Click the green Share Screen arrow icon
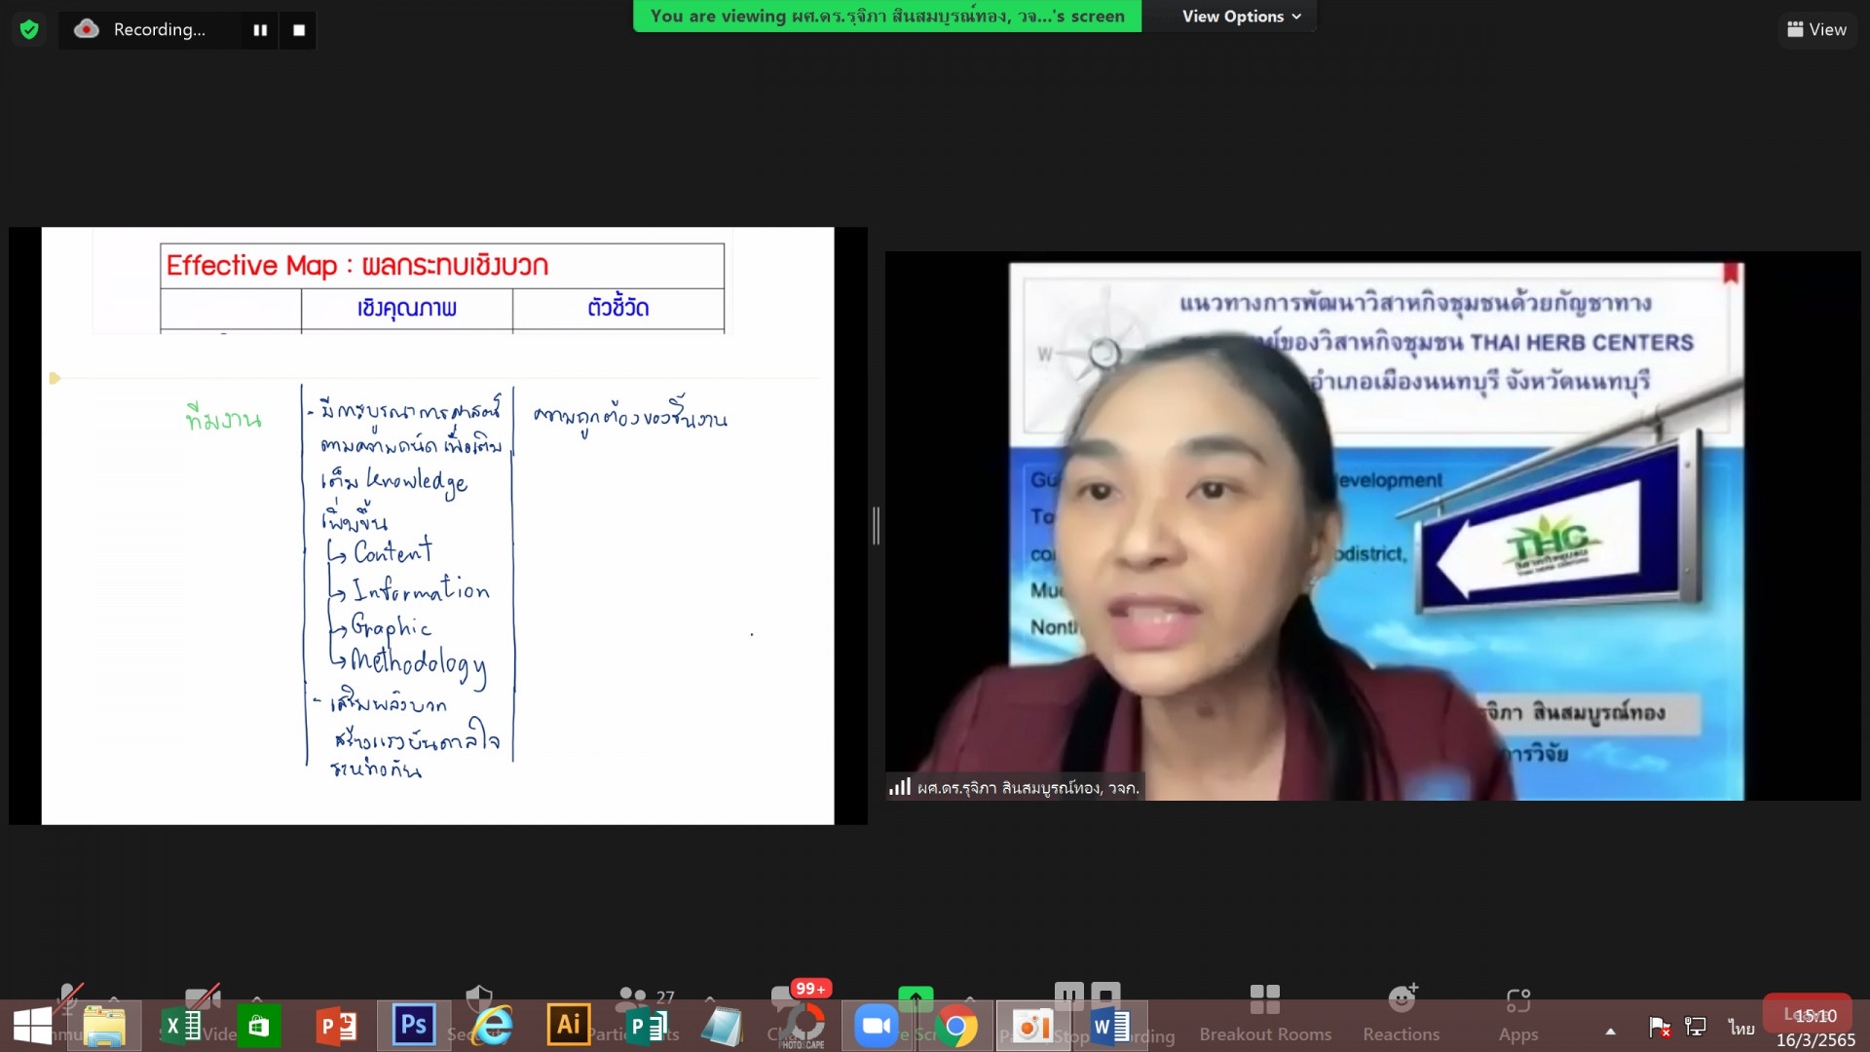 [x=916, y=997]
